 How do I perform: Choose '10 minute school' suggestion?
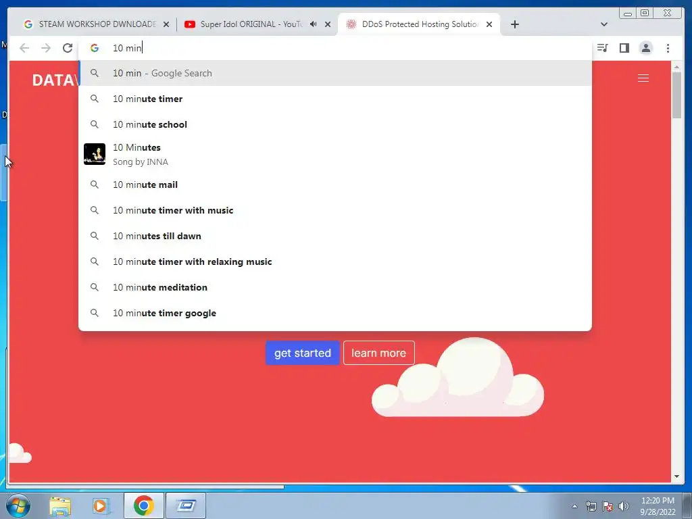pos(335,124)
